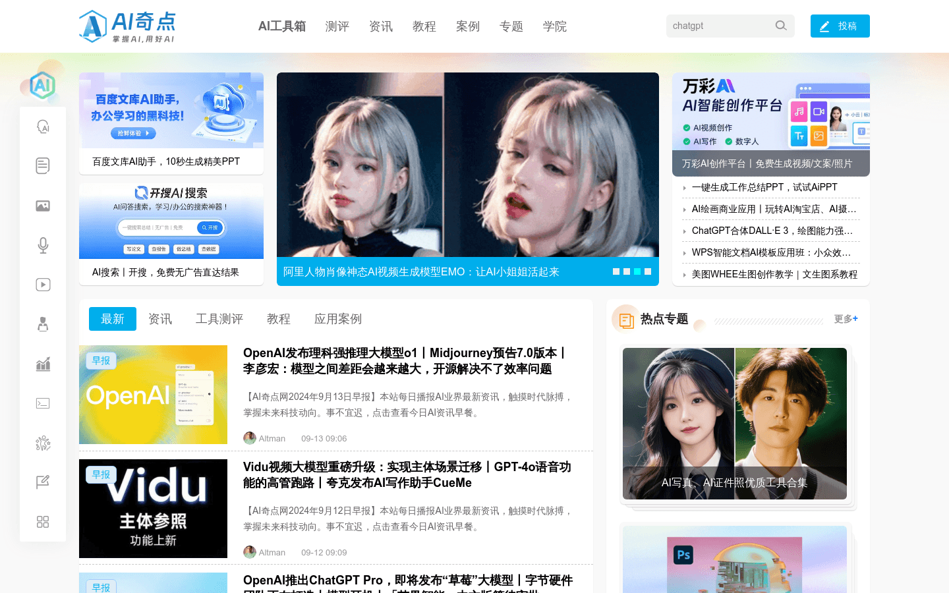Open 美图WHEE生图创作教学 link
This screenshot has width=949, height=593.
point(774,274)
